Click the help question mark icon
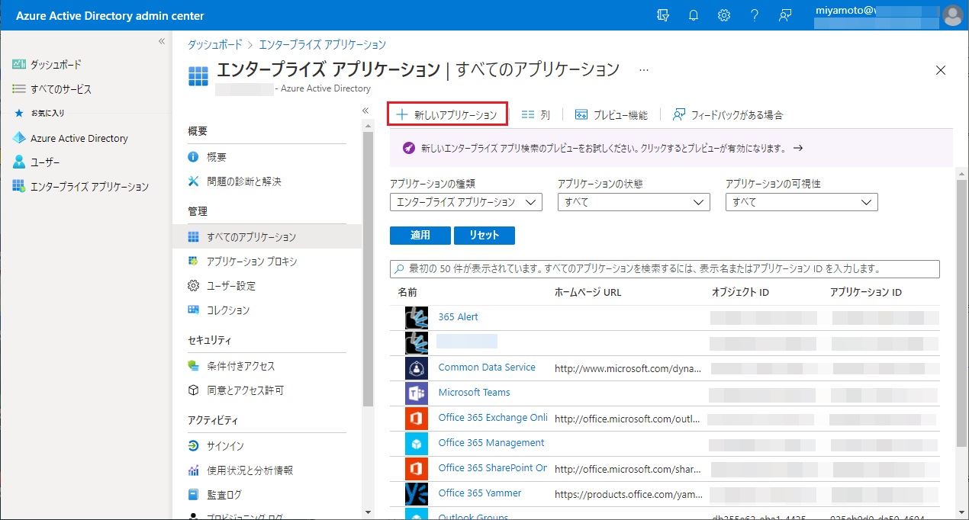Viewport: 969px width, 520px height. click(755, 15)
